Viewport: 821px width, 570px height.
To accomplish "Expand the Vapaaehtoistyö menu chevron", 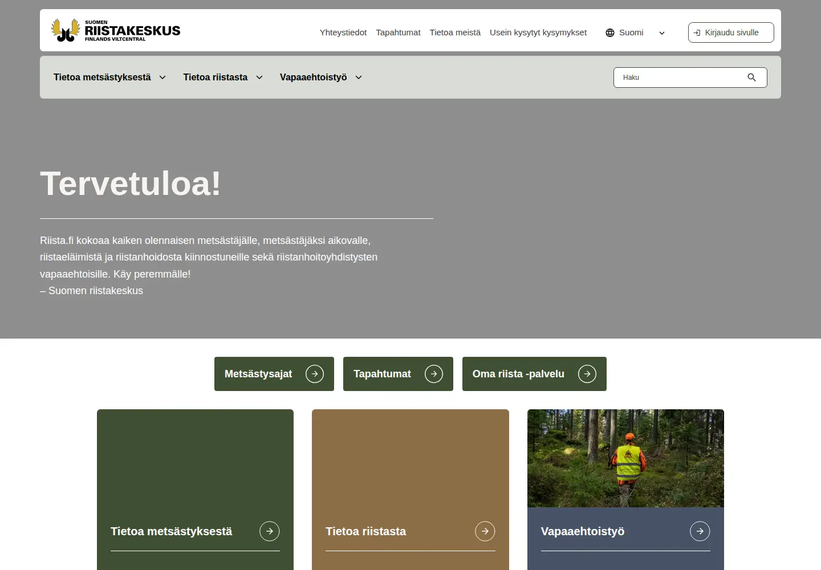I will 359,78.
